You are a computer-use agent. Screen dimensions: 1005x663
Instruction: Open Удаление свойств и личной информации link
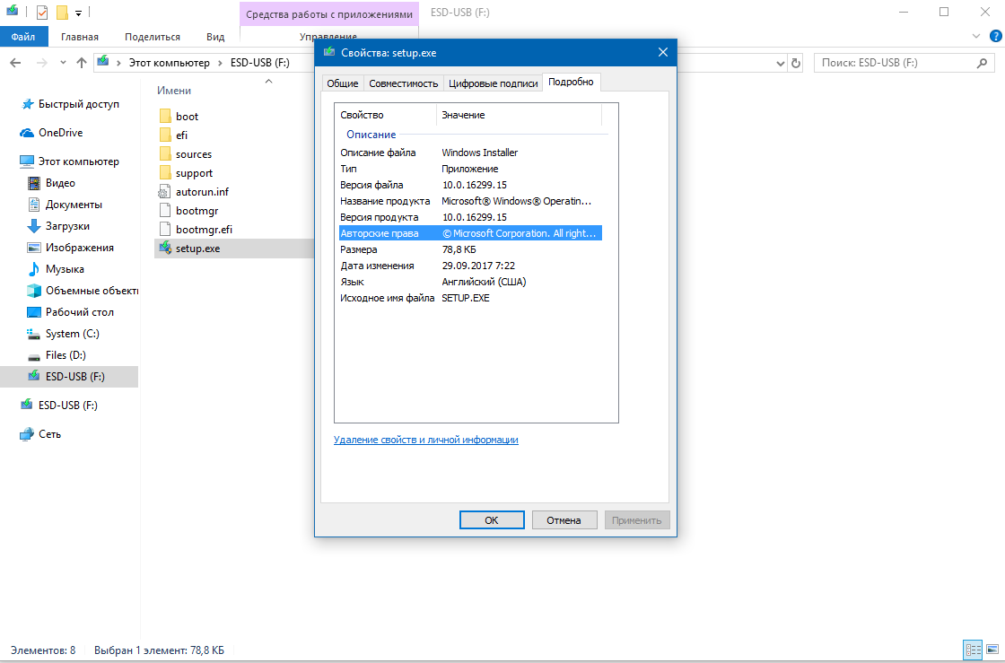[x=425, y=440]
